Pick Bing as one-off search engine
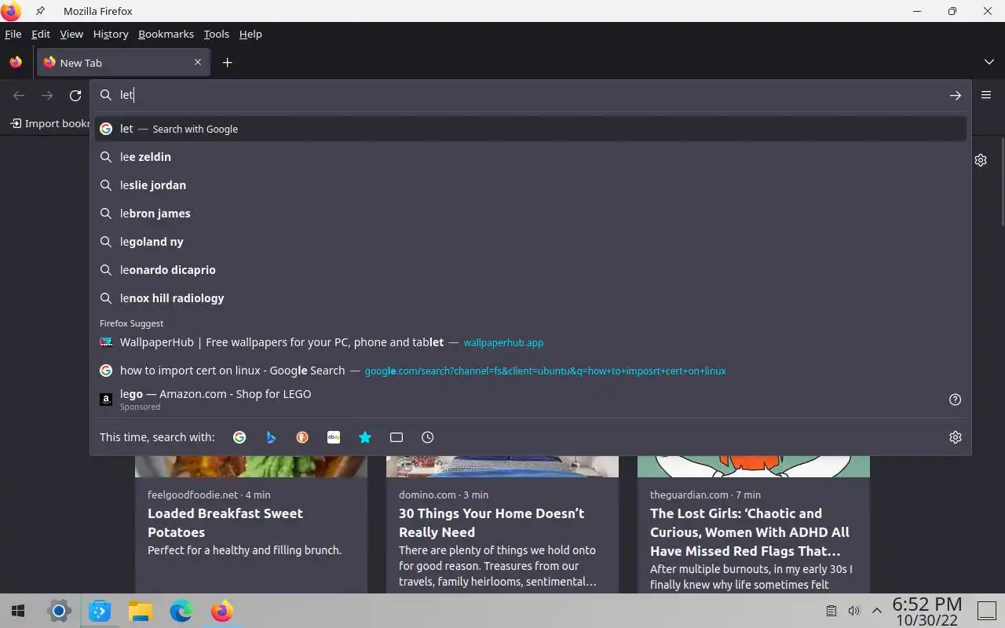This screenshot has height=628, width=1005. tap(271, 437)
